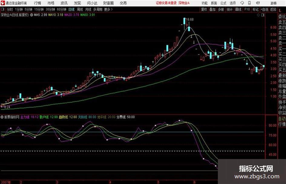Open F10 company info
Viewport: 286px width, 184px height.
[x=247, y=9]
